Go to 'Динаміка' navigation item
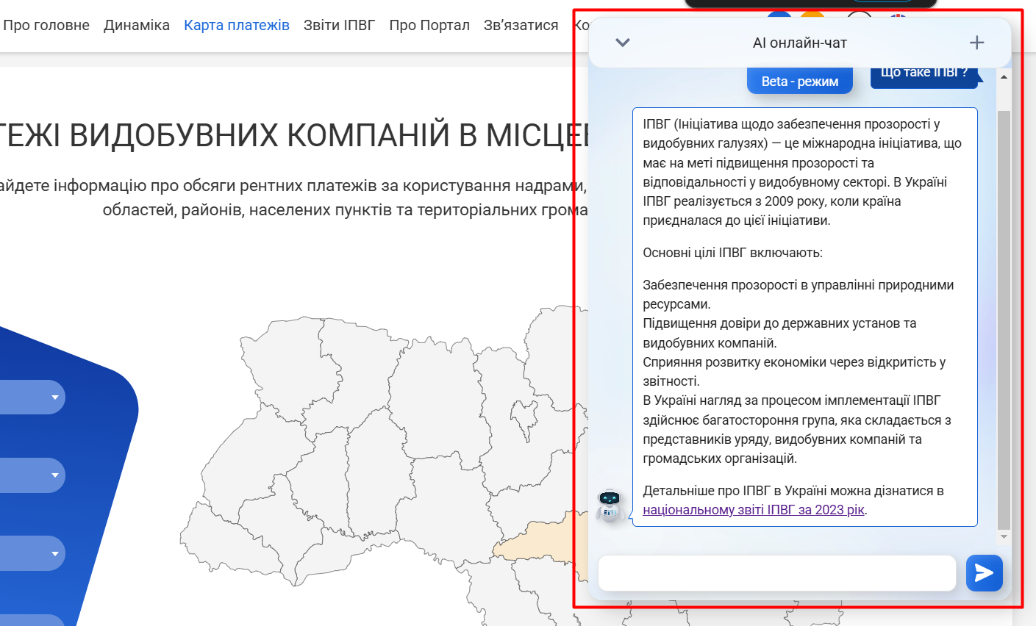The image size is (1036, 626). [x=137, y=25]
